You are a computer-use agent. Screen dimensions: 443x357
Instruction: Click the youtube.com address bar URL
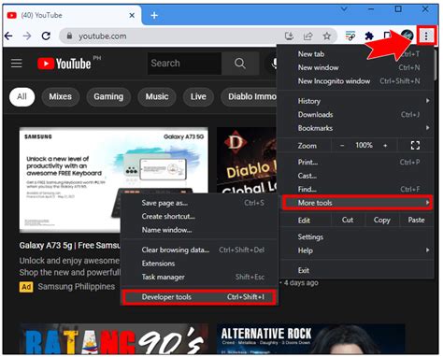click(x=103, y=36)
